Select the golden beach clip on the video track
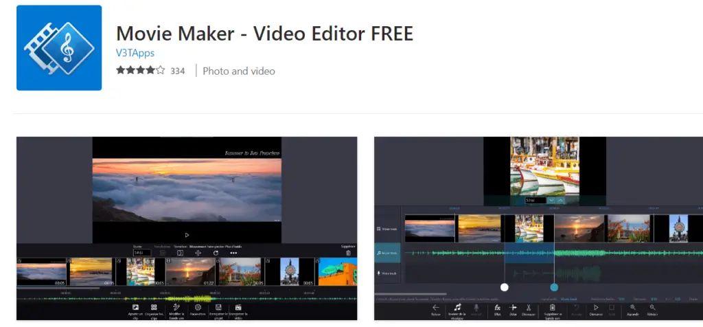Image resolution: width=703 pixels, height=327 pixels. click(479, 228)
